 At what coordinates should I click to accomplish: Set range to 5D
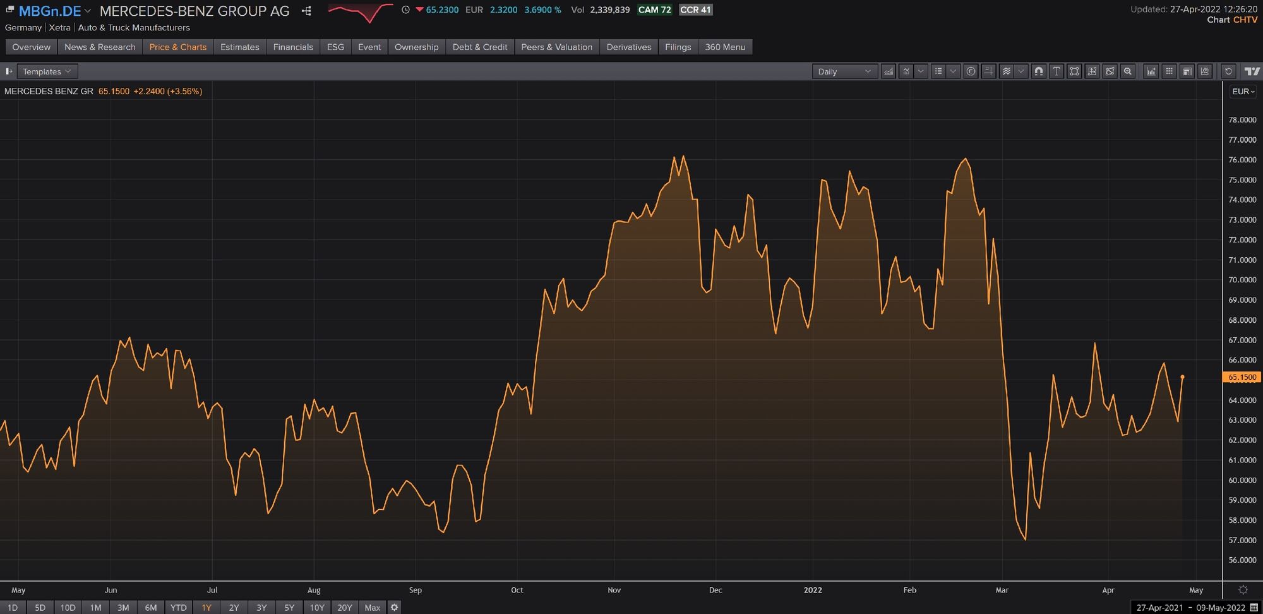tap(40, 608)
